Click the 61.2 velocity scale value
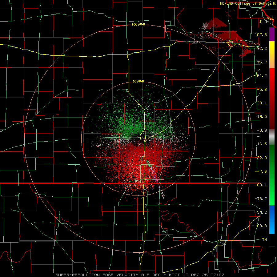Screen dimensions: 277x277 (x=262, y=76)
